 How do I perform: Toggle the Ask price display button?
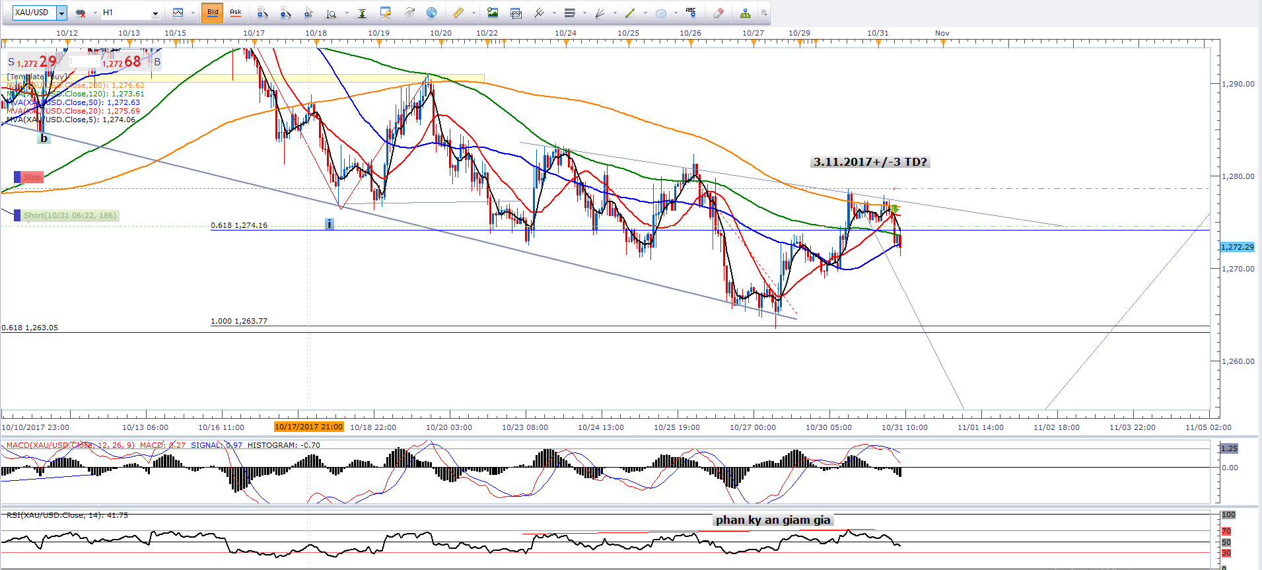(x=235, y=13)
